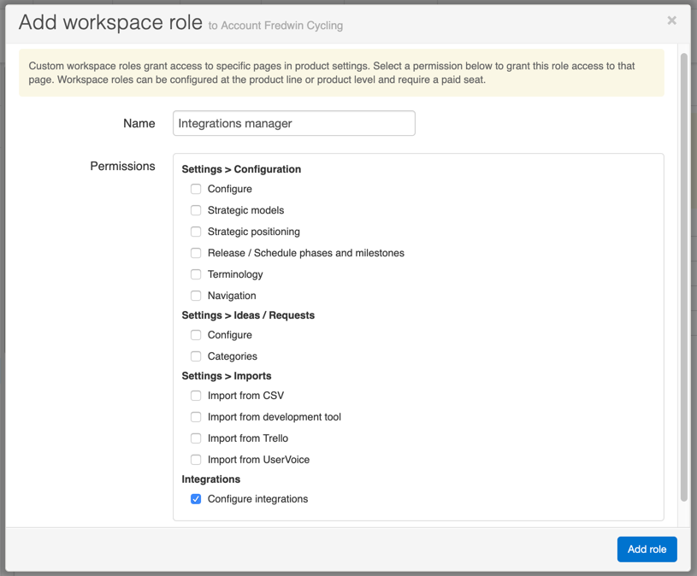Select the Navigation permission checkbox
The width and height of the screenshot is (697, 576).
click(196, 296)
